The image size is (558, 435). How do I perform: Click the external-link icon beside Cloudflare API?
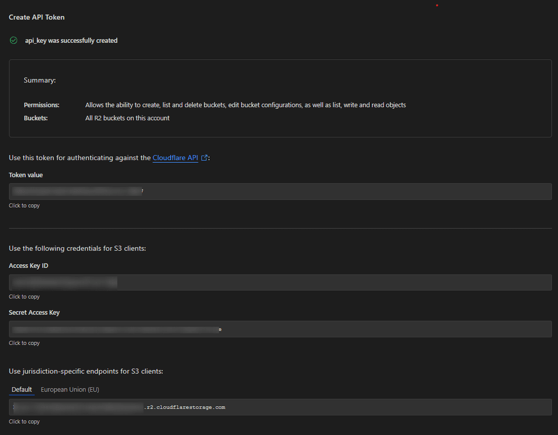pyautogui.click(x=204, y=158)
